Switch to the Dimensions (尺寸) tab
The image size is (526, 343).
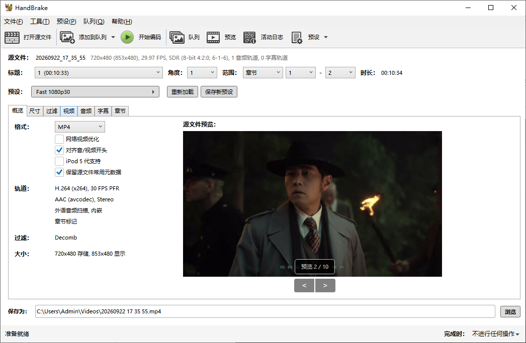pos(35,111)
